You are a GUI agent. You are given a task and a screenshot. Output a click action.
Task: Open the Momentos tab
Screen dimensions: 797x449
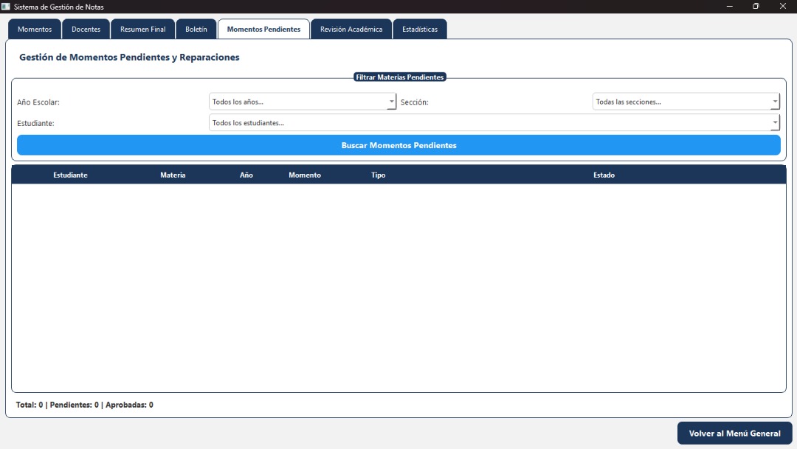[x=35, y=29]
